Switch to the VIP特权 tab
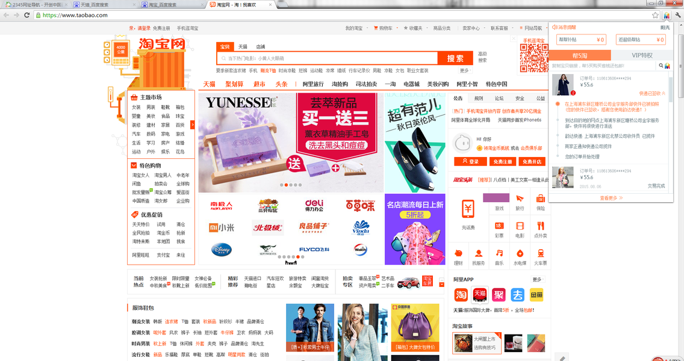 (642, 55)
